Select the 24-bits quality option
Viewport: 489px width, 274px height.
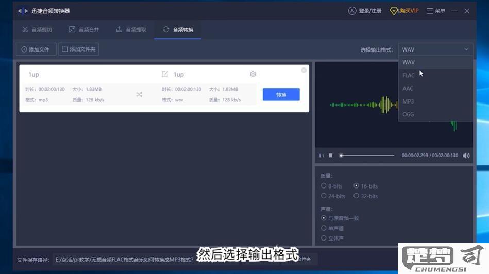[333, 196]
